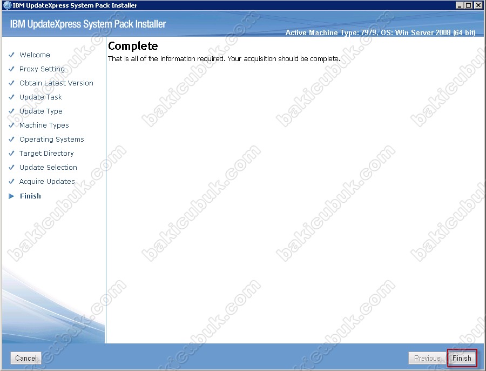Click the checkmark icon beside Update Type
This screenshot has height=371, width=486.
click(11, 111)
